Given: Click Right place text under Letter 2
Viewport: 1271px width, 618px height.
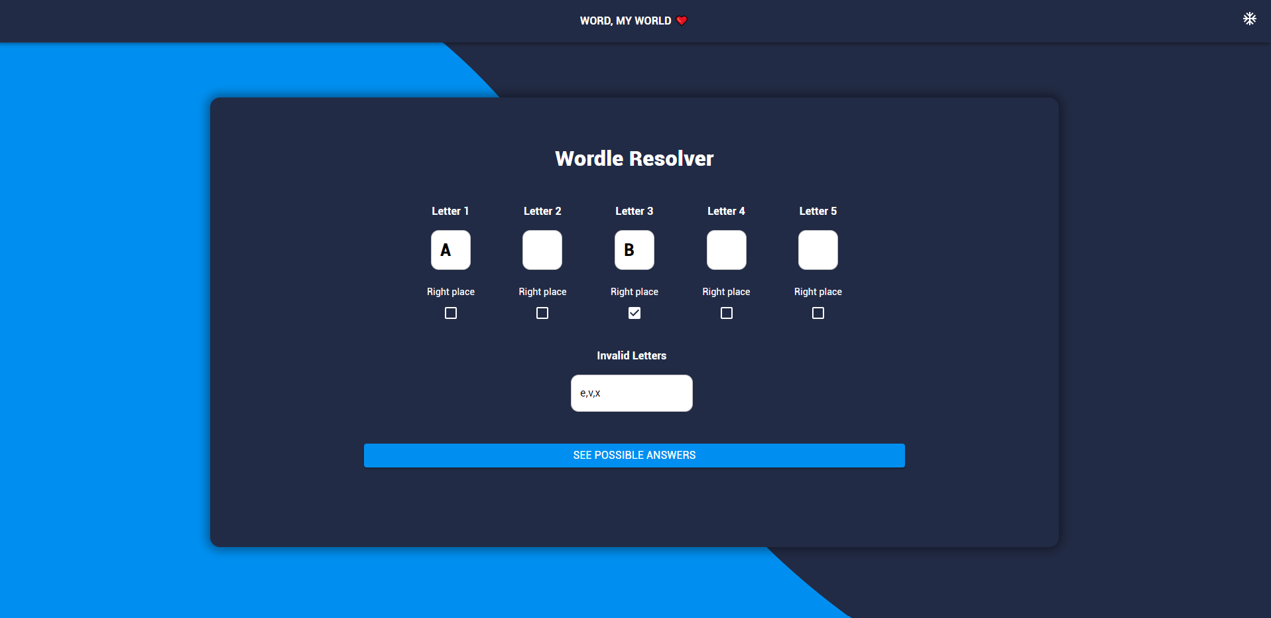Looking at the screenshot, I should click(x=542, y=292).
